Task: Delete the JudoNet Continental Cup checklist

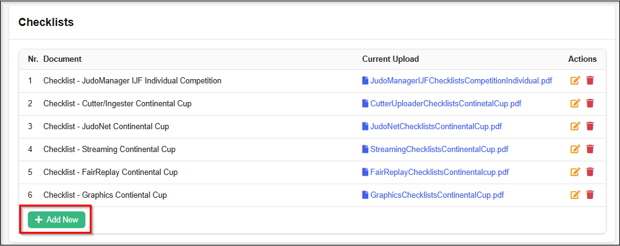Action: tap(590, 126)
